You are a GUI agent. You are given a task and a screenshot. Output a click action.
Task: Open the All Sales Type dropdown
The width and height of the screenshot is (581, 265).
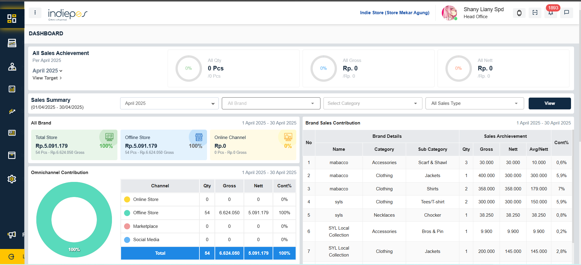coord(474,103)
